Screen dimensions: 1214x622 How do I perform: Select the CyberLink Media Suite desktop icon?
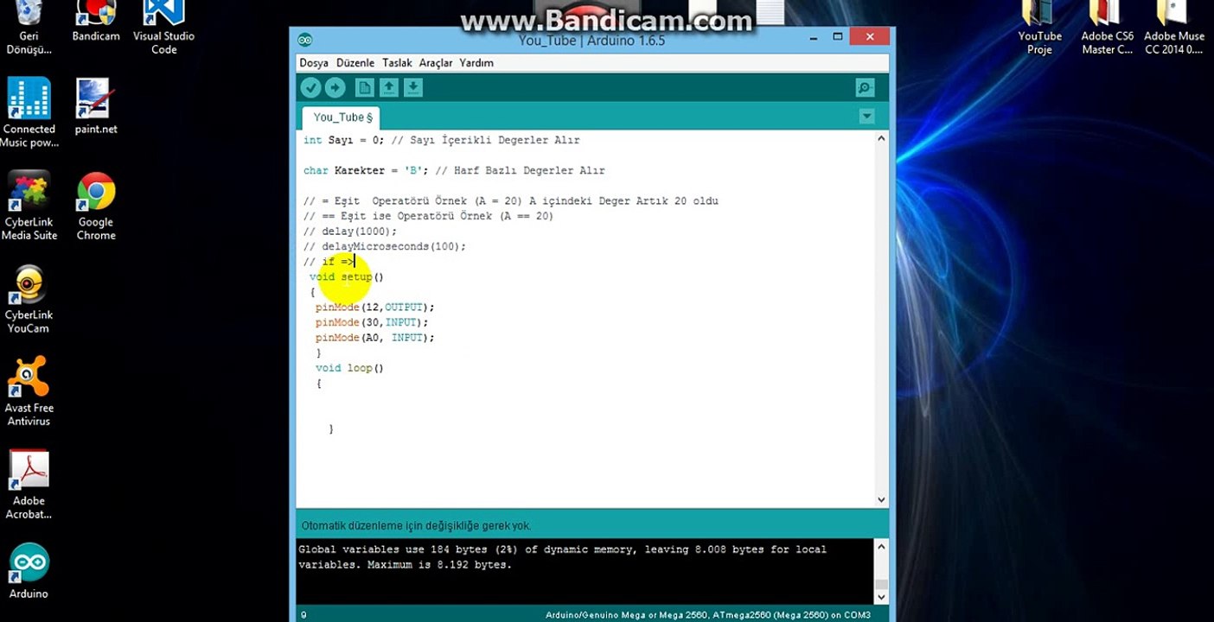(x=29, y=206)
